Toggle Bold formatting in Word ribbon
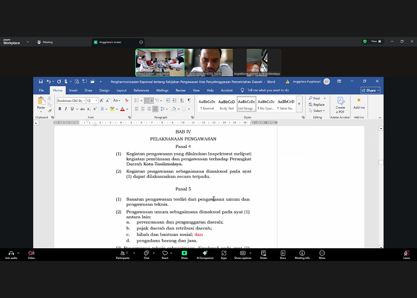The image size is (417, 298). (60, 109)
